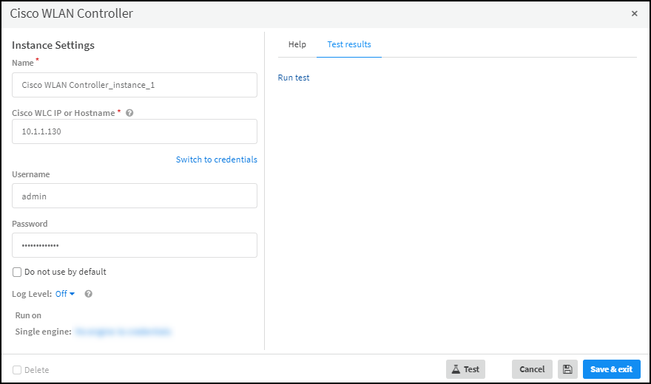The image size is (651, 384).
Task: Enable Do not use by default
Action: point(17,272)
